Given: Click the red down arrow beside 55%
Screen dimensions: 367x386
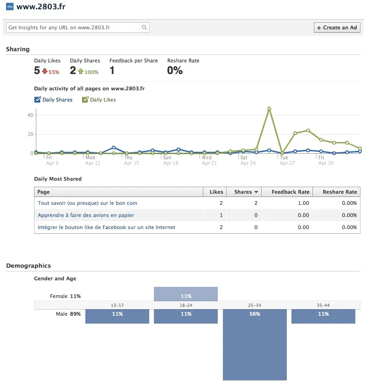Looking at the screenshot, I should [x=45, y=71].
